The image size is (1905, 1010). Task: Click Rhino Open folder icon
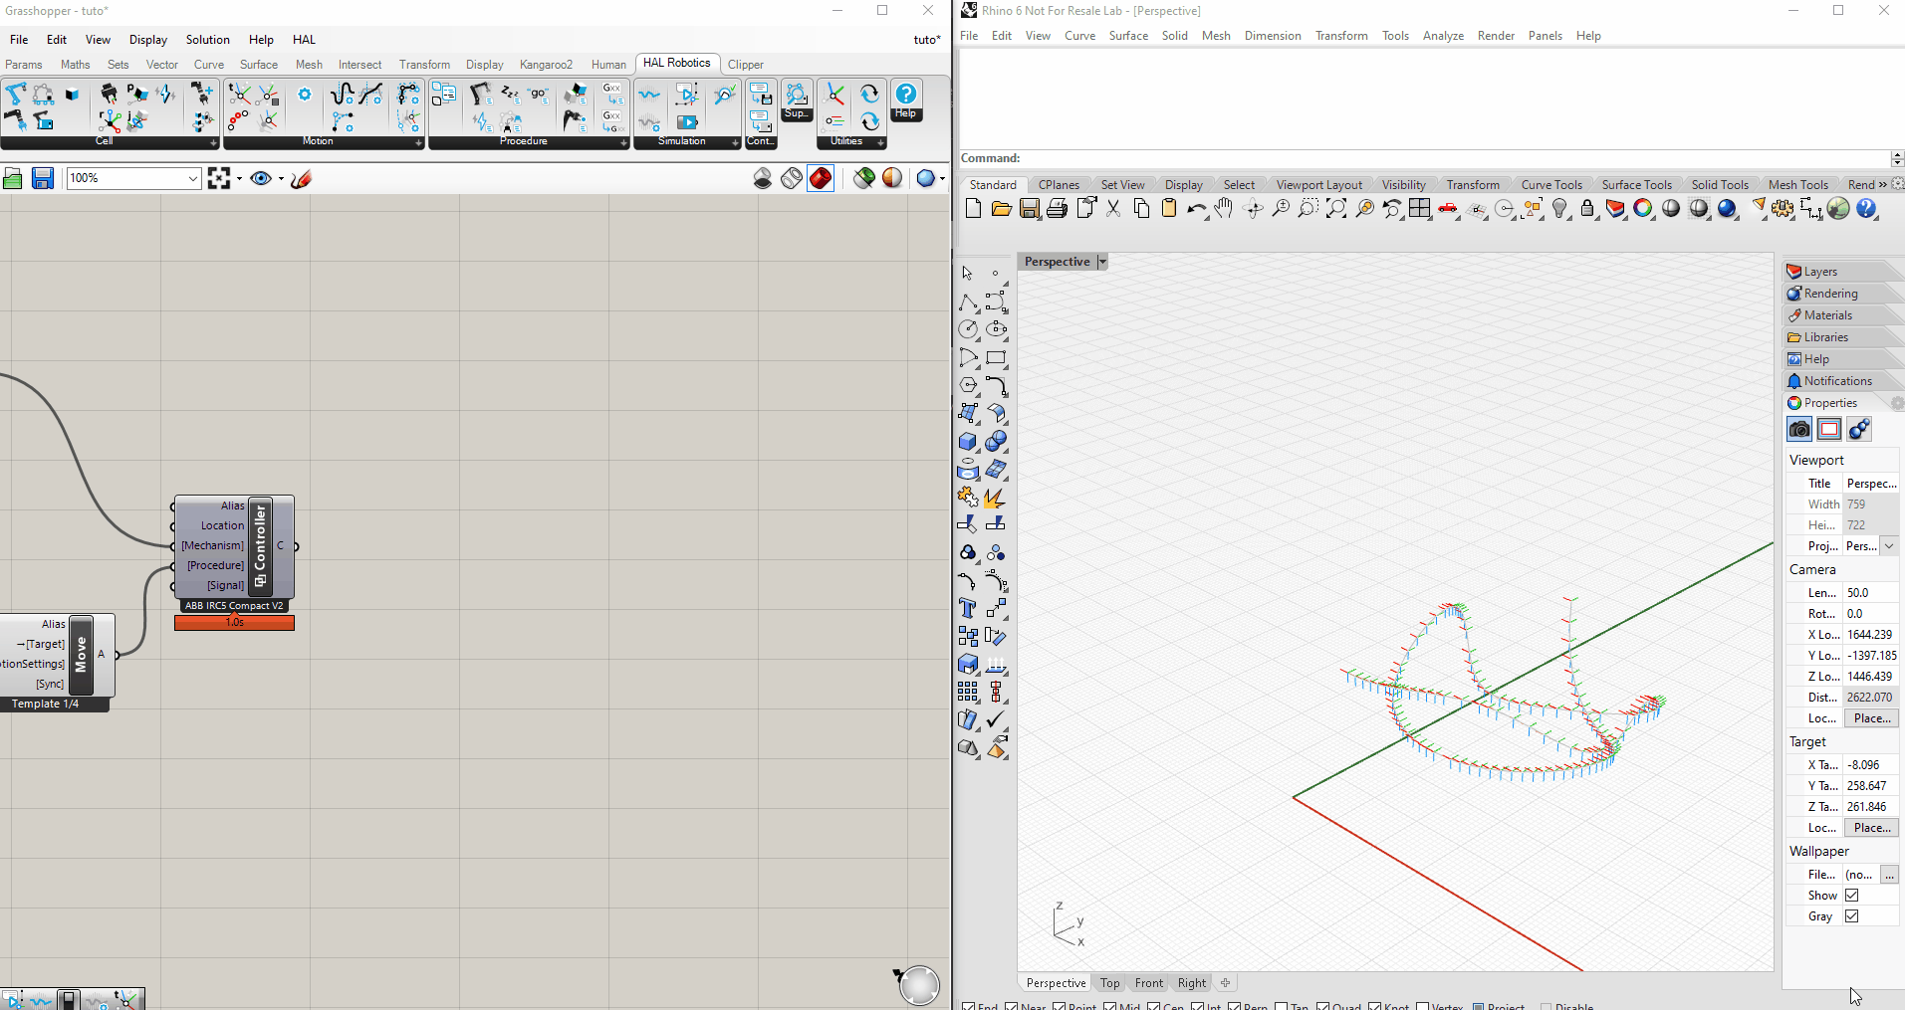coord(1001,208)
